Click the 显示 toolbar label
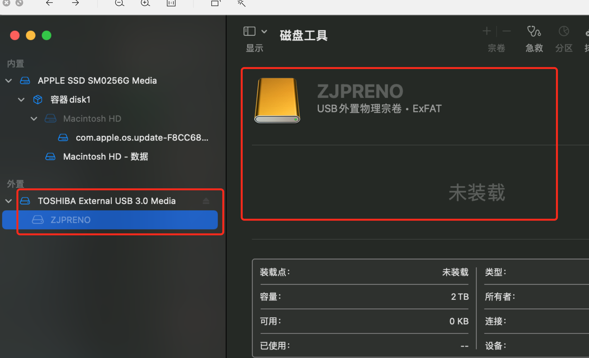This screenshot has width=589, height=358. (255, 48)
